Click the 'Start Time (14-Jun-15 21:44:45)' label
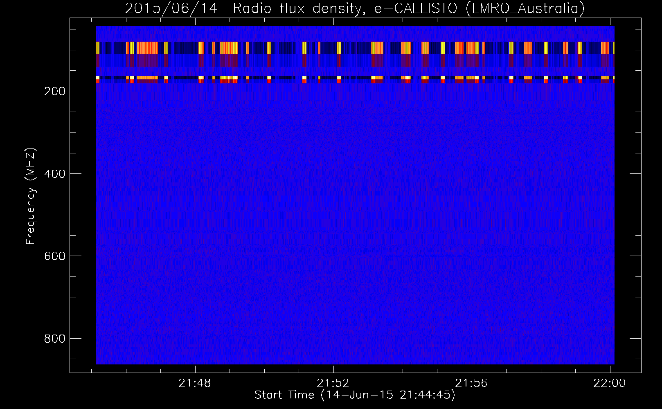Screen dimensions: 662x409 (355, 395)
